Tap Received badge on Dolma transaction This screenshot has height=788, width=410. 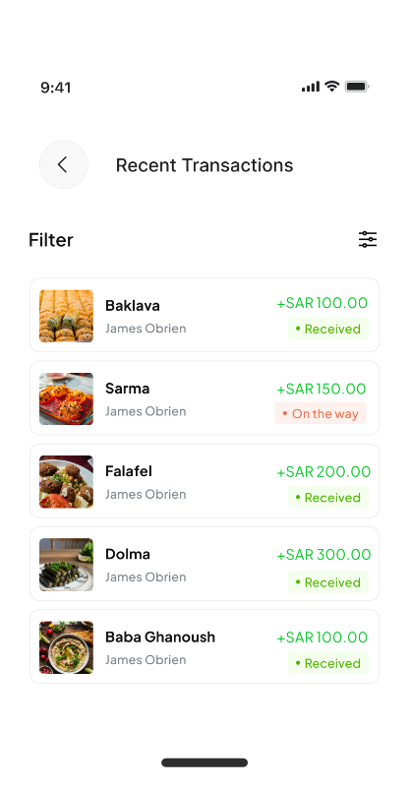pyautogui.click(x=328, y=582)
